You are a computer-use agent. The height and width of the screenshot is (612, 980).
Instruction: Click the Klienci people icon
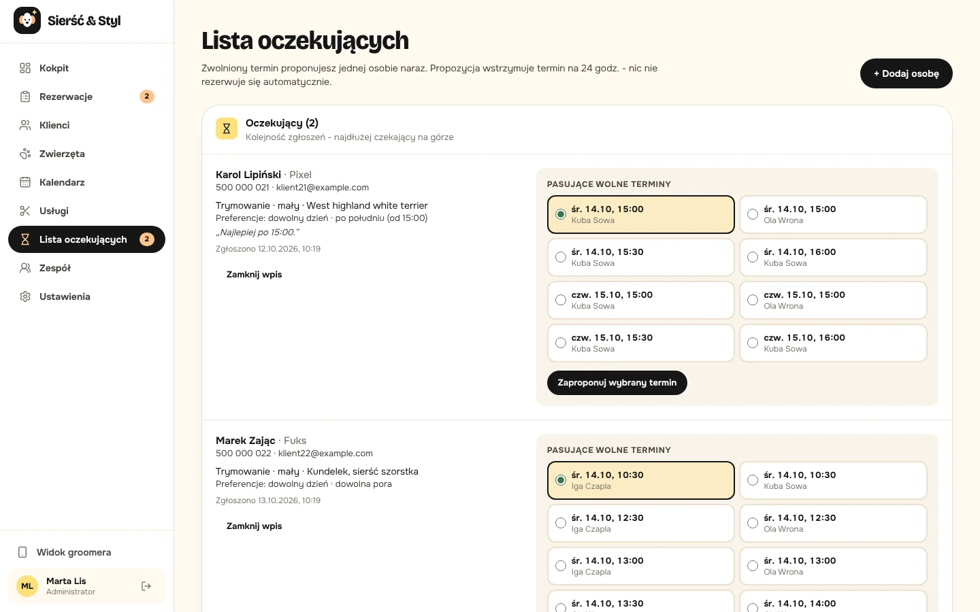coord(25,125)
